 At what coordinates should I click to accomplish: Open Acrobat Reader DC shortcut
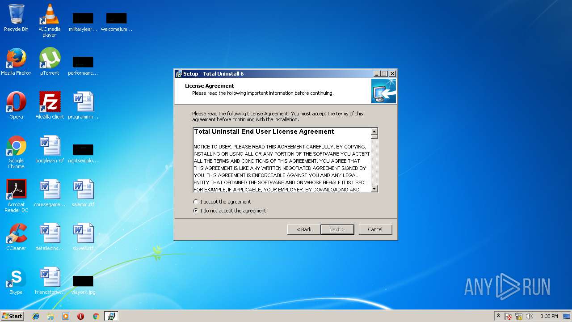pyautogui.click(x=16, y=196)
